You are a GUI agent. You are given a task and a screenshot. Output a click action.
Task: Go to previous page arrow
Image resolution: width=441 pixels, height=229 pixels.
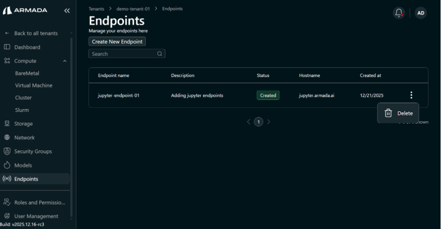click(248, 122)
